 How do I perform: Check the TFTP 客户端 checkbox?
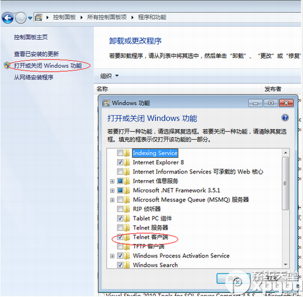(x=120, y=246)
